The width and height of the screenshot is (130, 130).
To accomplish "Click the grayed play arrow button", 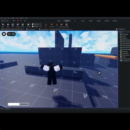I will pyautogui.click(x=11, y=21).
